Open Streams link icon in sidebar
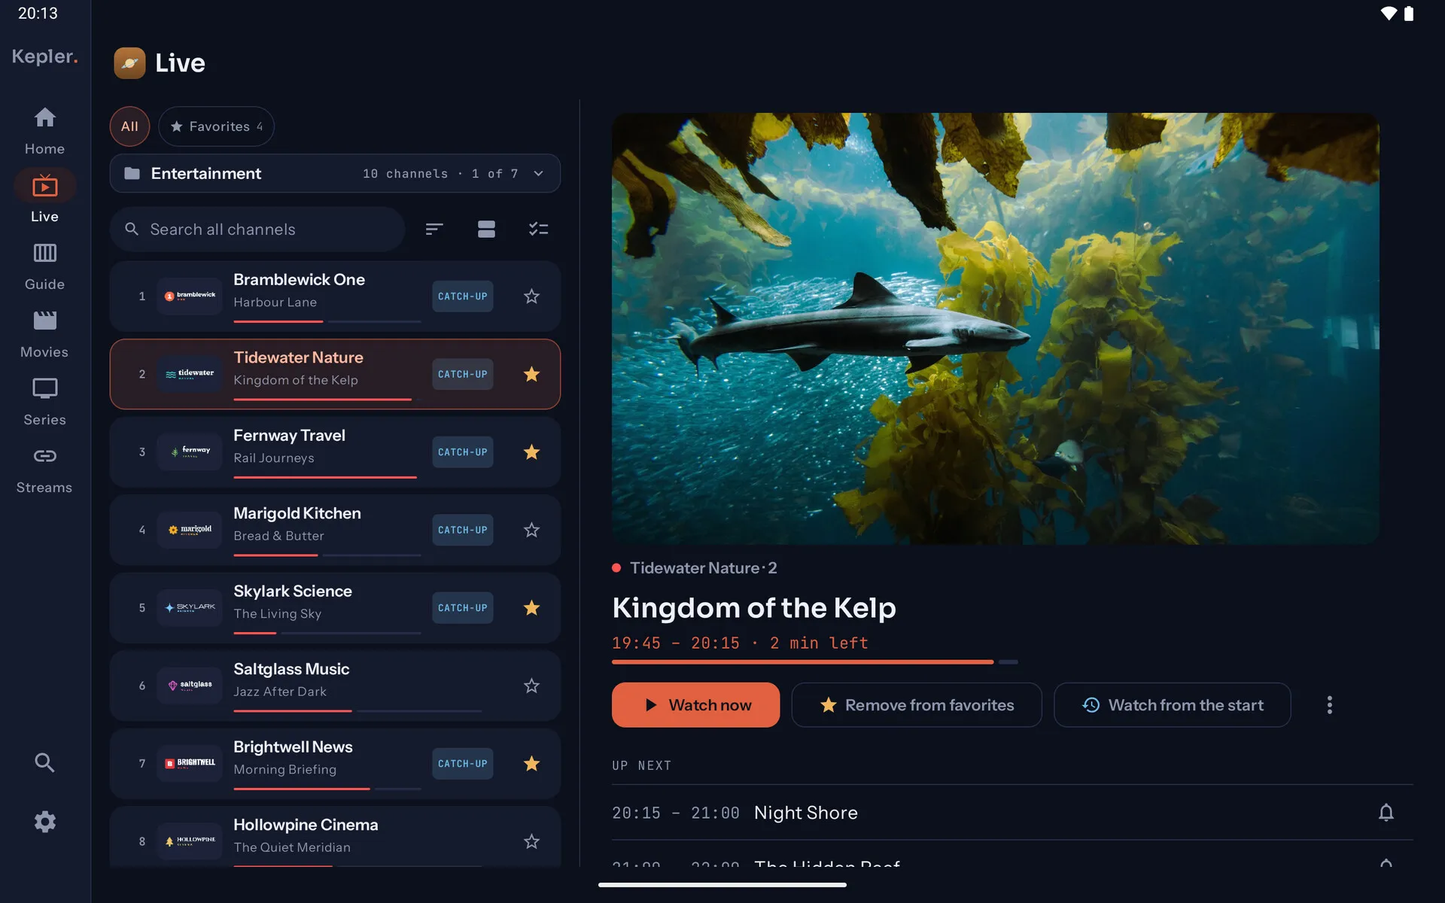The height and width of the screenshot is (903, 1445). [44, 456]
